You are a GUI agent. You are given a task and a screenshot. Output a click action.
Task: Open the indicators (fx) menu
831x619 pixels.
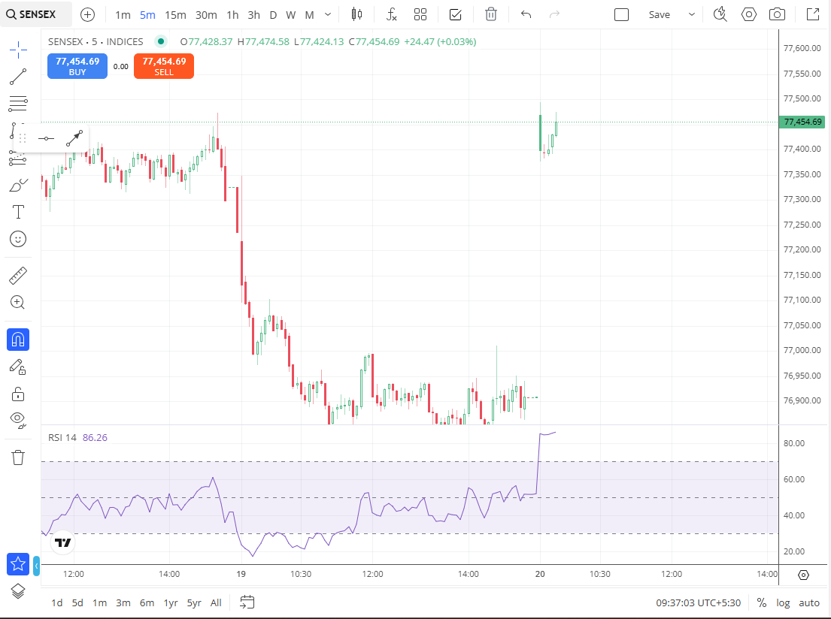tap(392, 14)
